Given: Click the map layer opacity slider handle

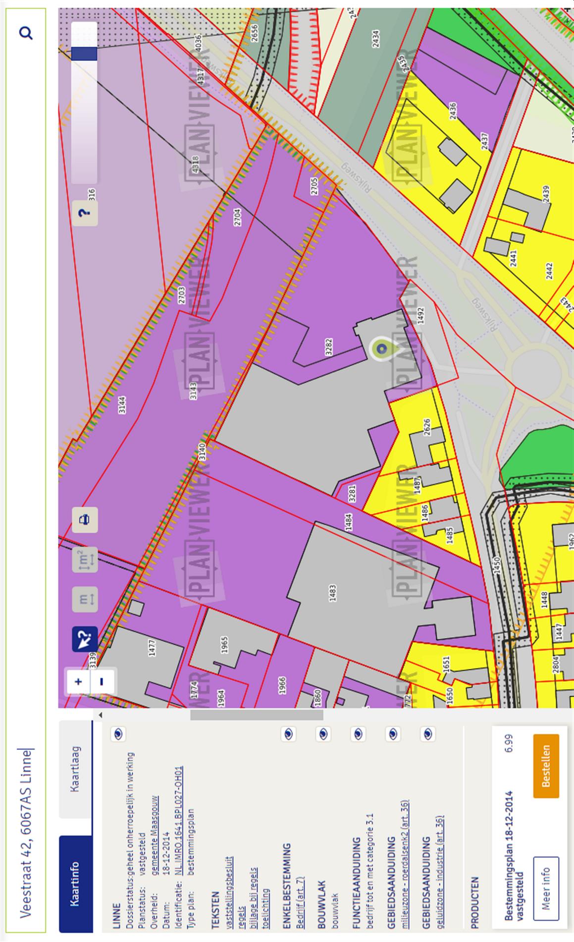Looking at the screenshot, I should [84, 54].
